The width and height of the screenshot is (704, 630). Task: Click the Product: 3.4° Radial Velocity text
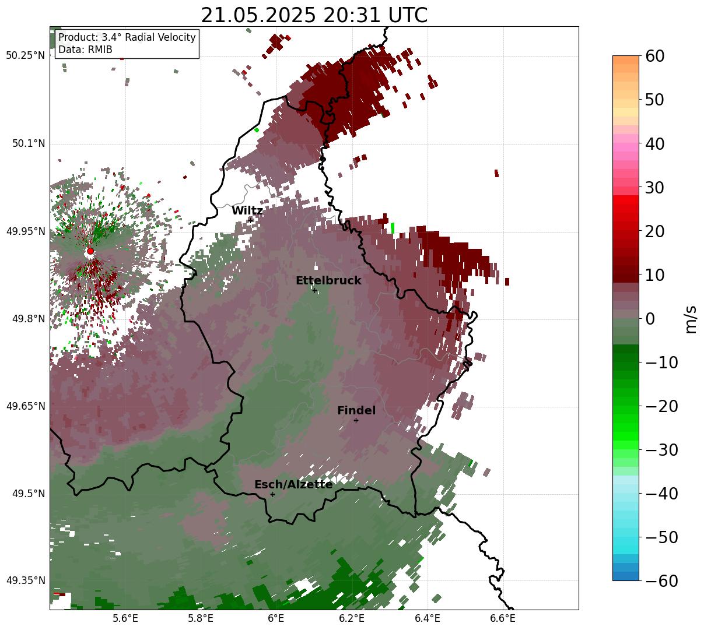coord(127,37)
